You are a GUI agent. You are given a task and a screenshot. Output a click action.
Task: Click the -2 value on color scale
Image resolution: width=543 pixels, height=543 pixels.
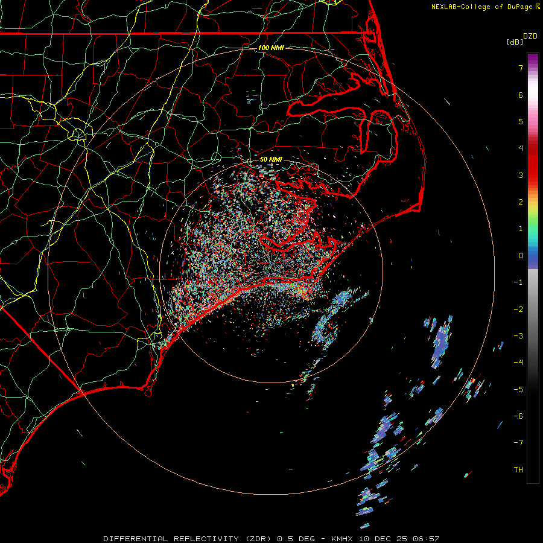(x=518, y=310)
